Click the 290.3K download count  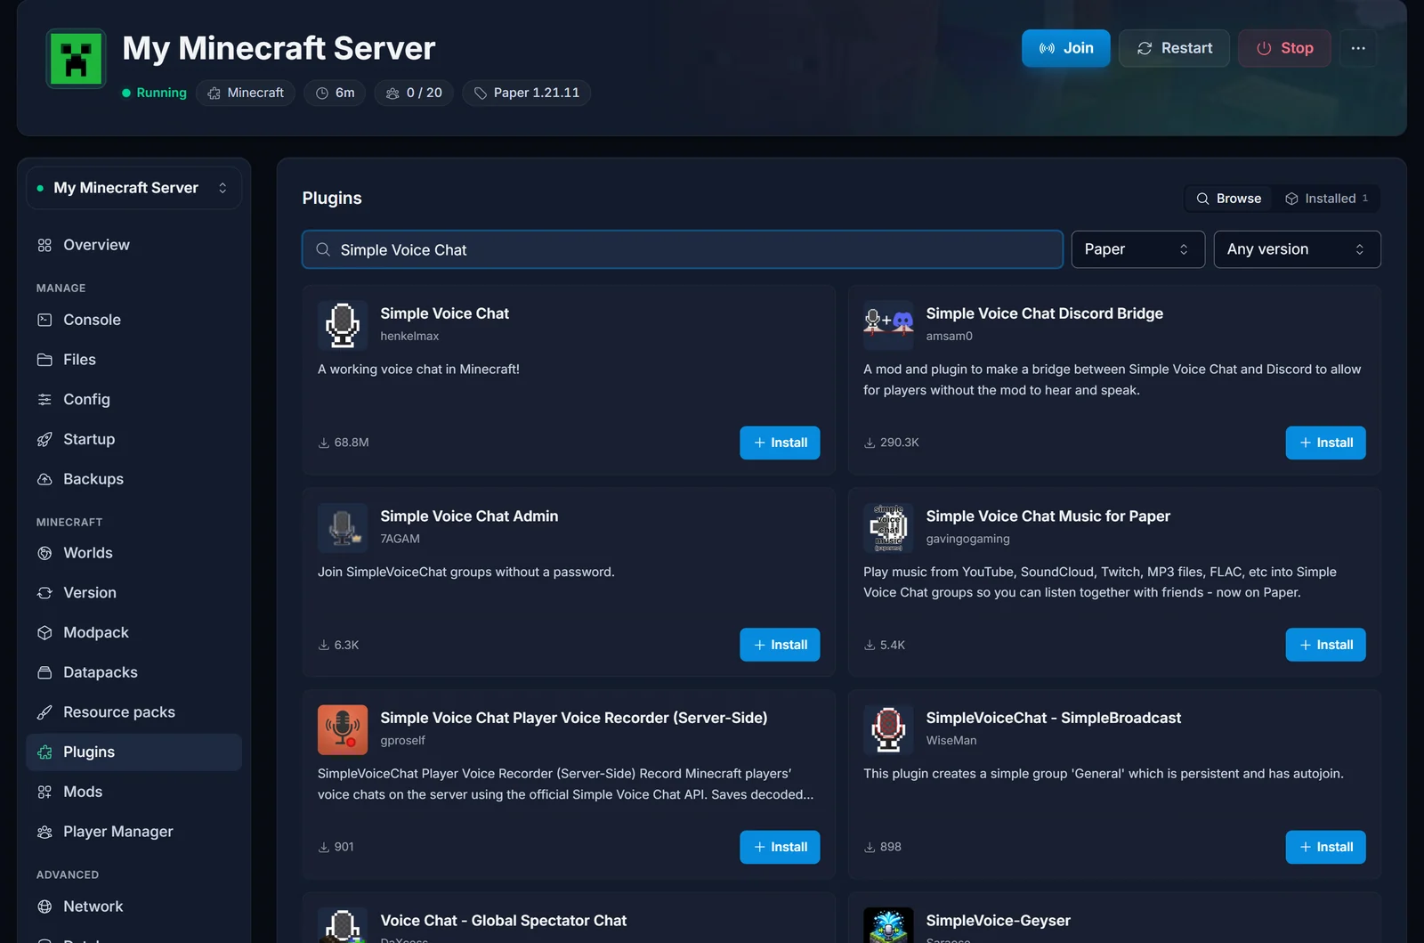pyautogui.click(x=891, y=443)
